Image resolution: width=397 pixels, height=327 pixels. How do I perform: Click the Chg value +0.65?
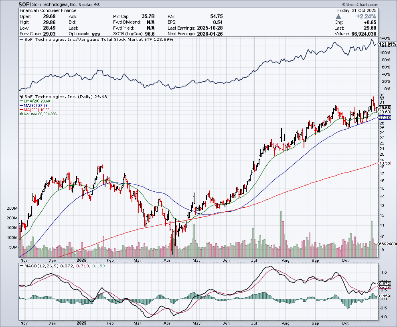point(370,22)
